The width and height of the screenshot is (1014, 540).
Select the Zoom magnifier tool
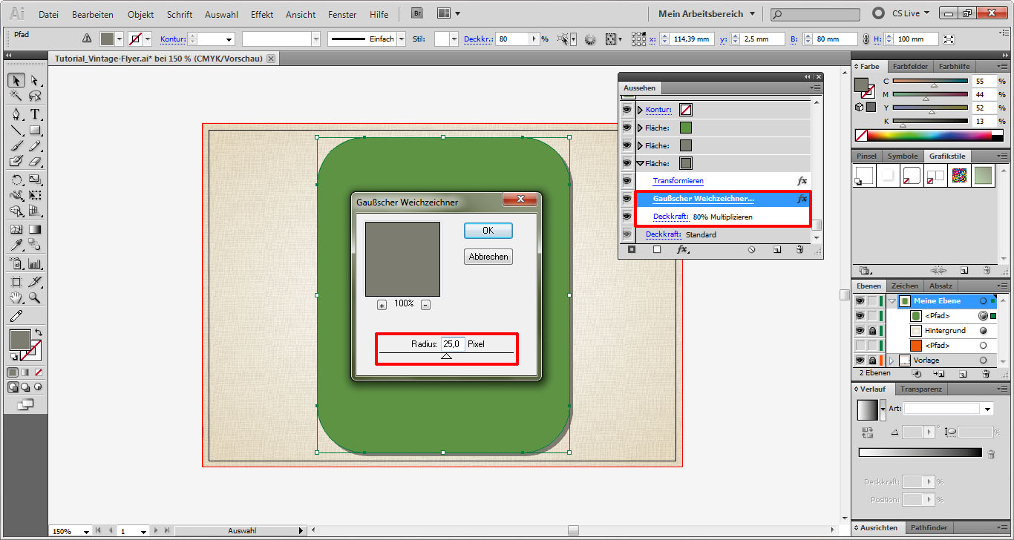(34, 297)
